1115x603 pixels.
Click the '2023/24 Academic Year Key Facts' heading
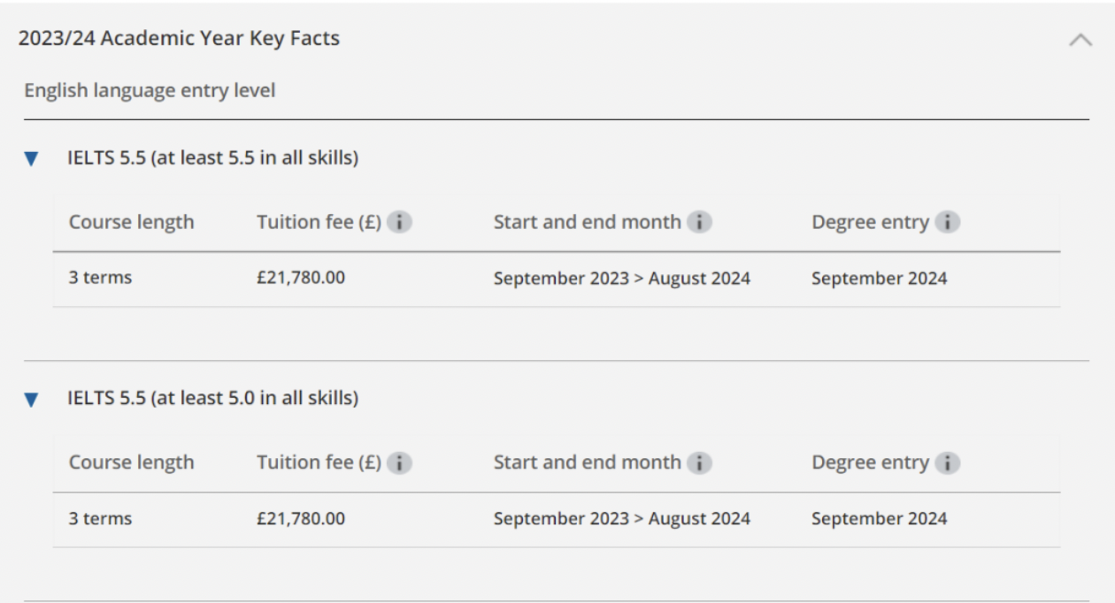[179, 39]
